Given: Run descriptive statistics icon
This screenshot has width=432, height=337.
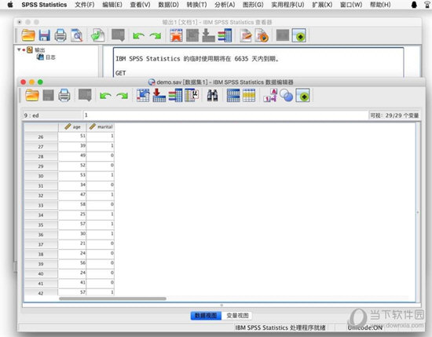Looking at the screenshot, I should click(192, 95).
